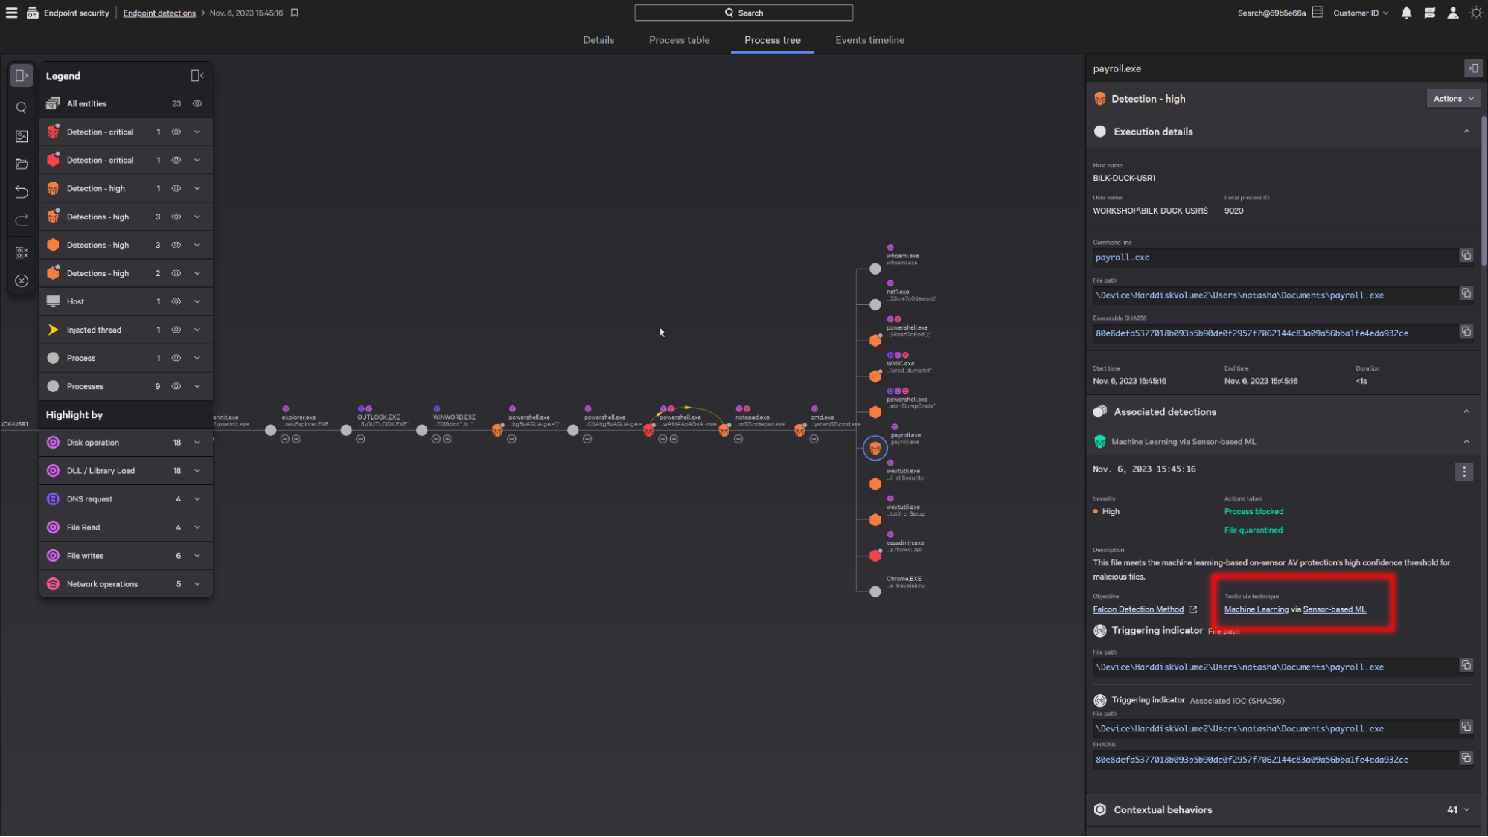Screen dimensions: 1488x837
Task: Copy the command line payroll.exe value
Action: point(1466,256)
